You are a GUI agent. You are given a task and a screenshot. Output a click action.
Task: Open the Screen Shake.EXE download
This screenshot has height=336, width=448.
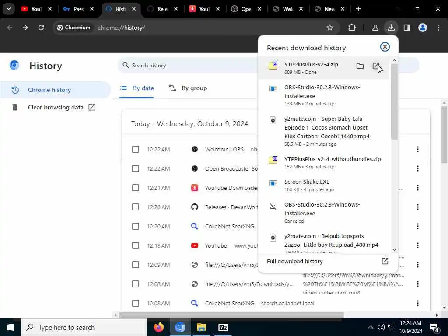point(324,185)
